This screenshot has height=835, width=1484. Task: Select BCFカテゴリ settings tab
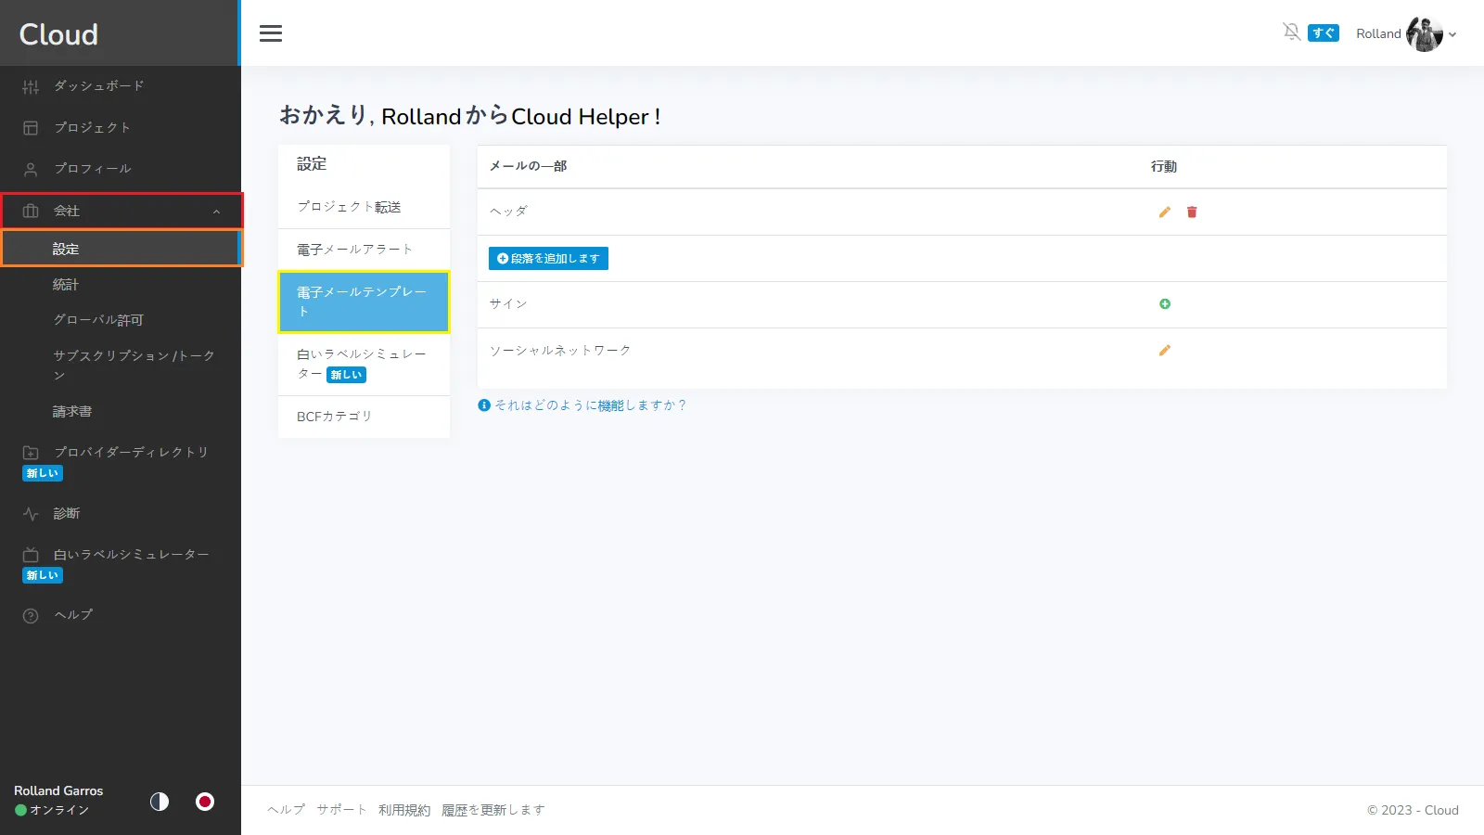(334, 417)
